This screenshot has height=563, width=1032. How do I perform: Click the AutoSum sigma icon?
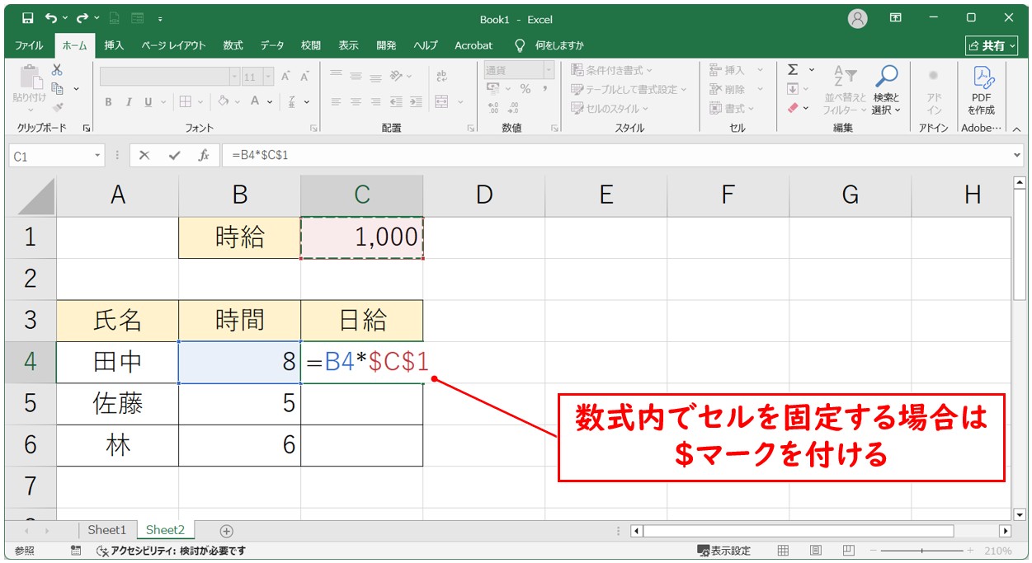pyautogui.click(x=793, y=70)
